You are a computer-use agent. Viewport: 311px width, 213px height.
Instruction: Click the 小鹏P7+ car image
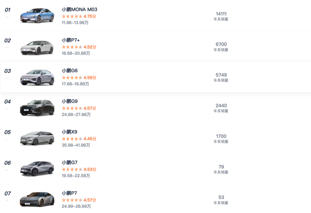[37, 48]
